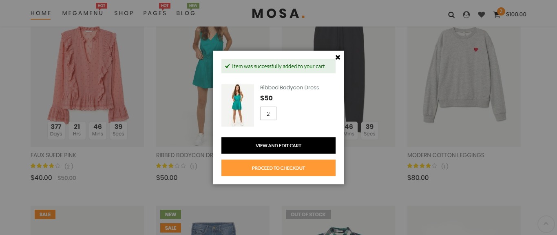Image resolution: width=557 pixels, height=235 pixels.
Task: Open the Modern Cotton Leggings product link
Action: pos(446,155)
